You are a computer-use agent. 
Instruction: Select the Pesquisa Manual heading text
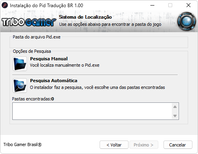49,59
